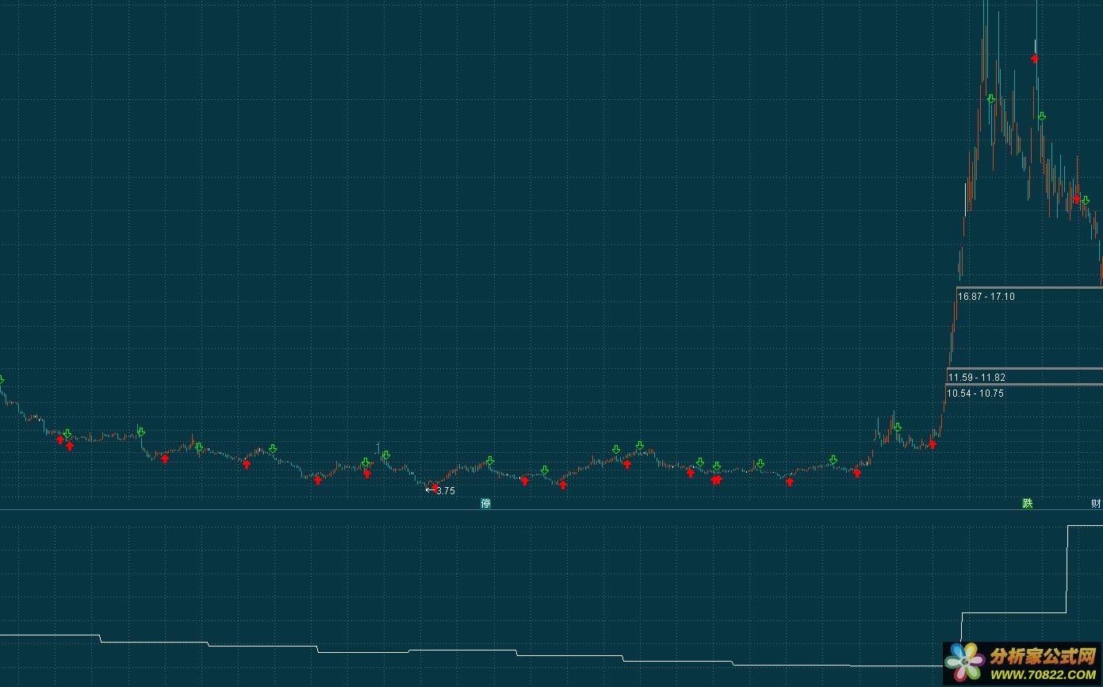
Task: Click the red buy arrow right before the surge
Action: [933, 444]
